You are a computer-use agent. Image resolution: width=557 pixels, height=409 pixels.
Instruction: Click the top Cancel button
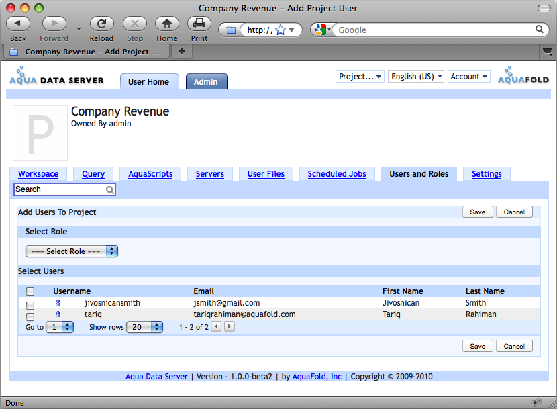coord(514,212)
